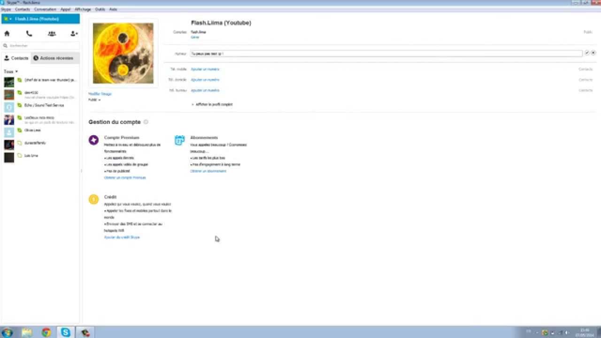Viewport: 601px width, 338px height.
Task: Confirm the mood message with checkmark icon
Action: point(587,53)
